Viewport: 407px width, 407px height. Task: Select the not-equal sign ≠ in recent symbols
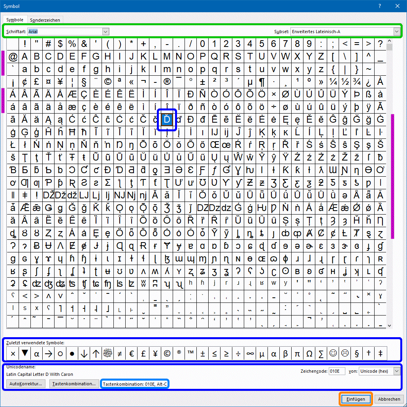click(x=119, y=353)
